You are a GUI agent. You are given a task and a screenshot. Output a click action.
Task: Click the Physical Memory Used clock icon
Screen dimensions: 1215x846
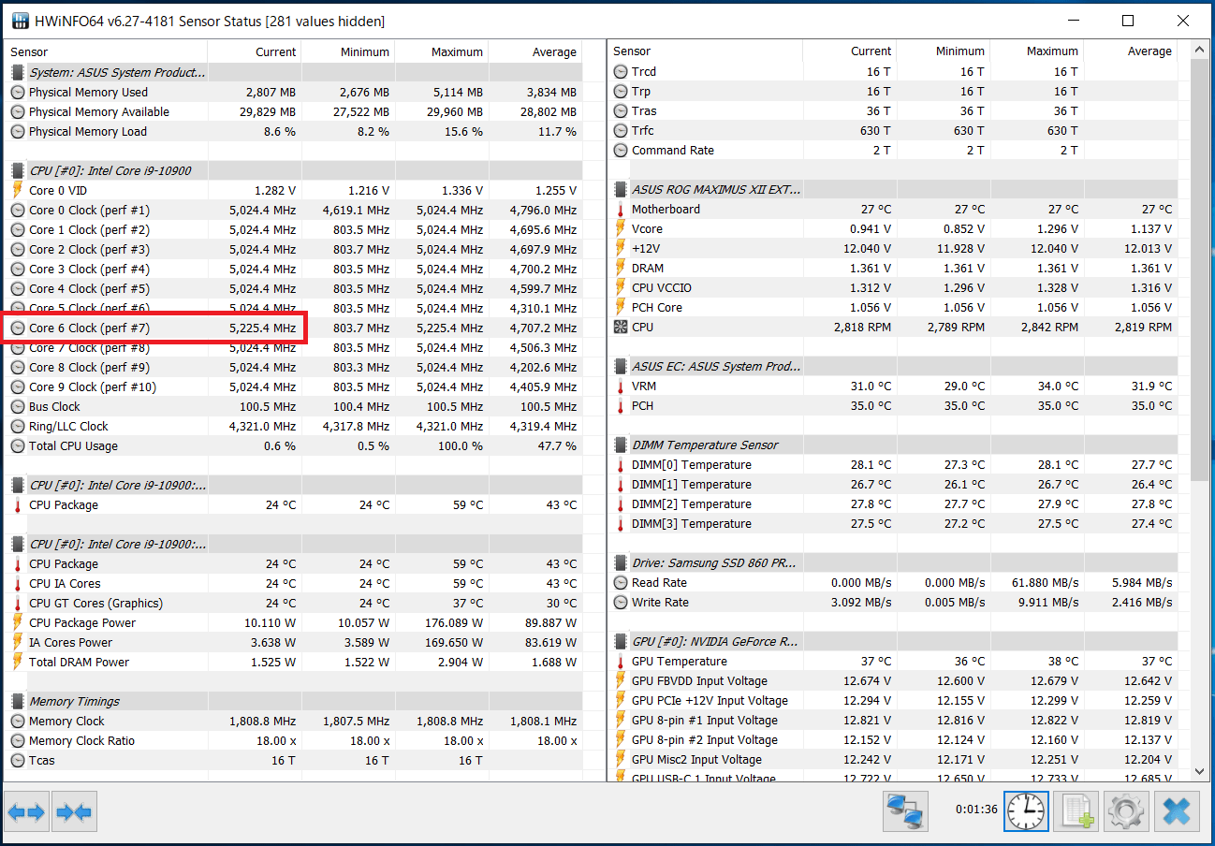pos(18,92)
